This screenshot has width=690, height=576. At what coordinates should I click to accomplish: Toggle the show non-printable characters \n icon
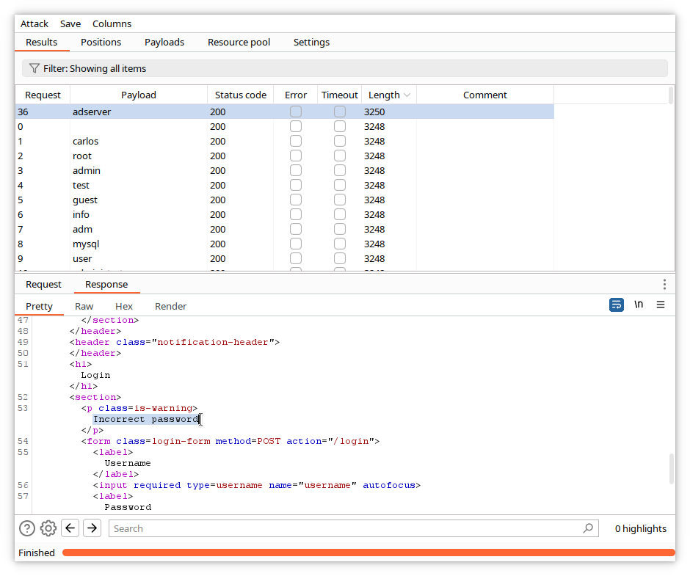point(639,305)
